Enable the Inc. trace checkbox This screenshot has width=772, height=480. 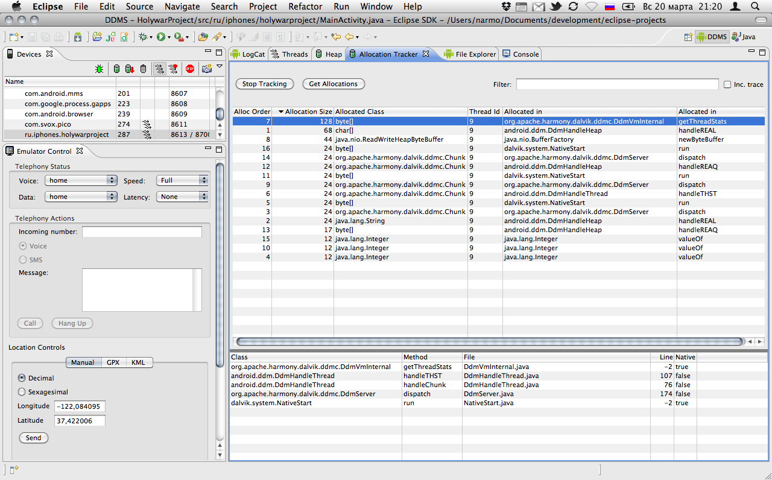pos(727,84)
